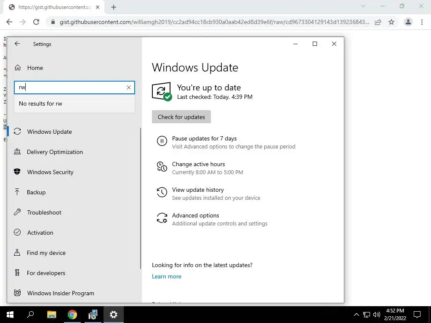Click the Windows Security shield icon

point(17,172)
